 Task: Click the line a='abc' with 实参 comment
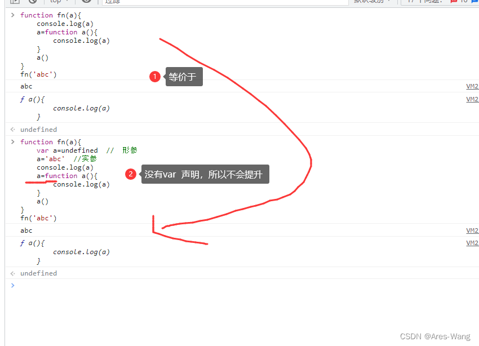[x=66, y=159]
